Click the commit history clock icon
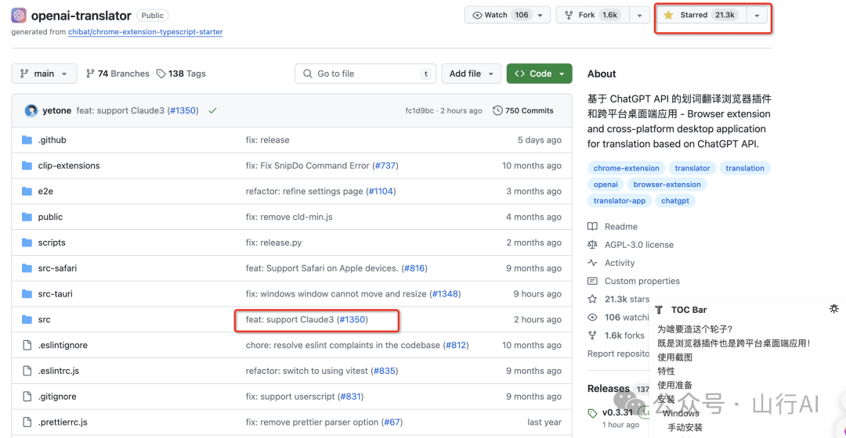Viewport: 846px width, 438px height. point(497,111)
